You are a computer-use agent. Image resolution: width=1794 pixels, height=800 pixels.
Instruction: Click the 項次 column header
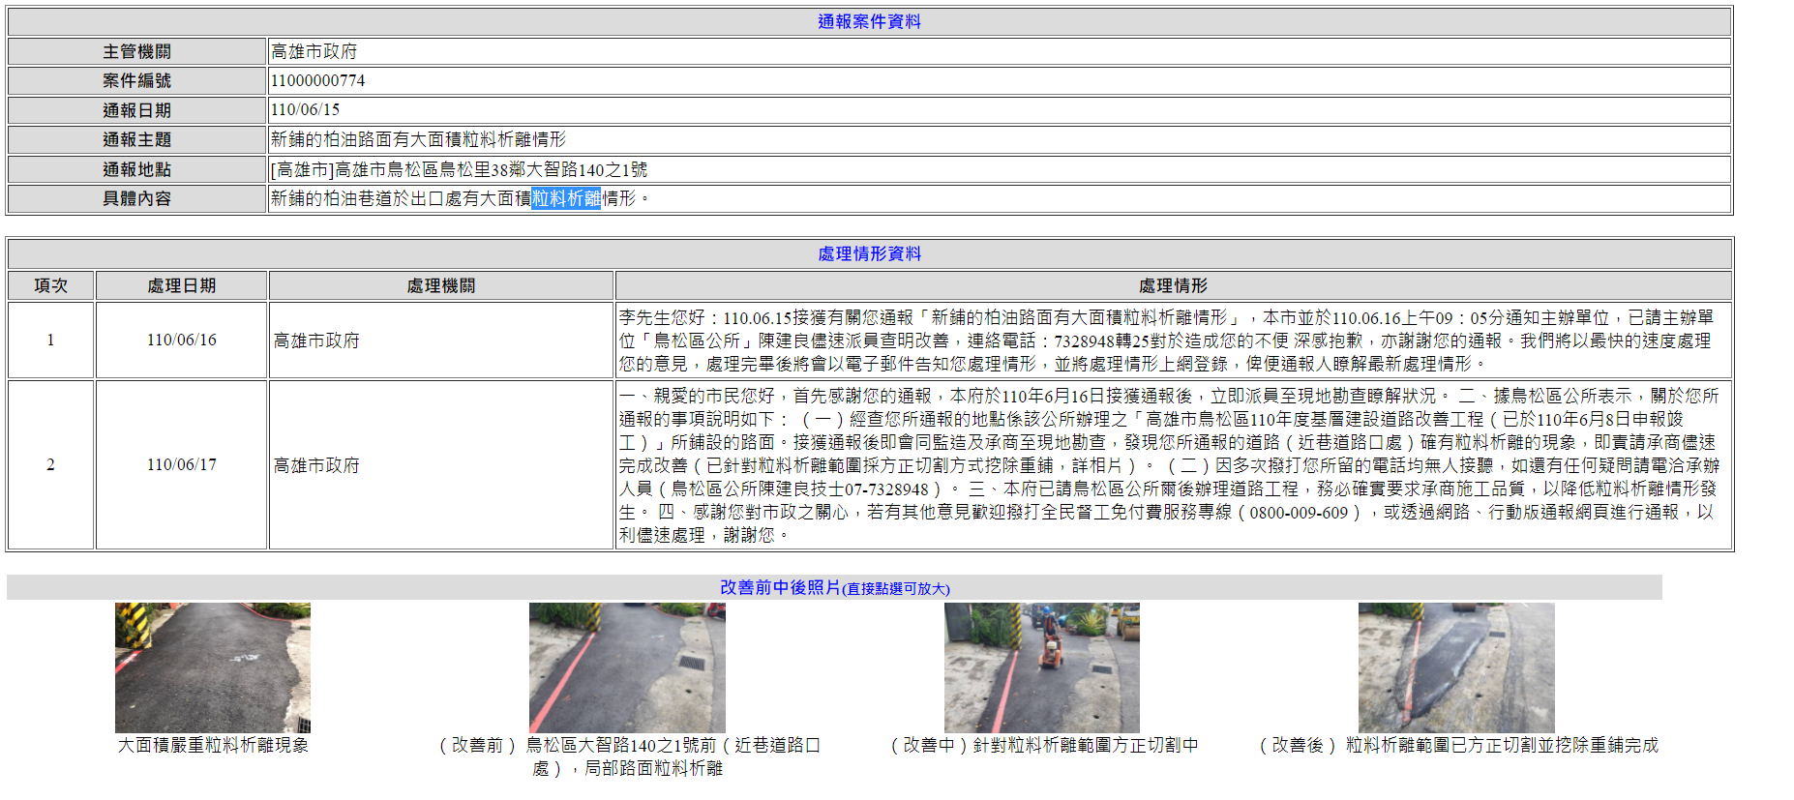point(50,285)
